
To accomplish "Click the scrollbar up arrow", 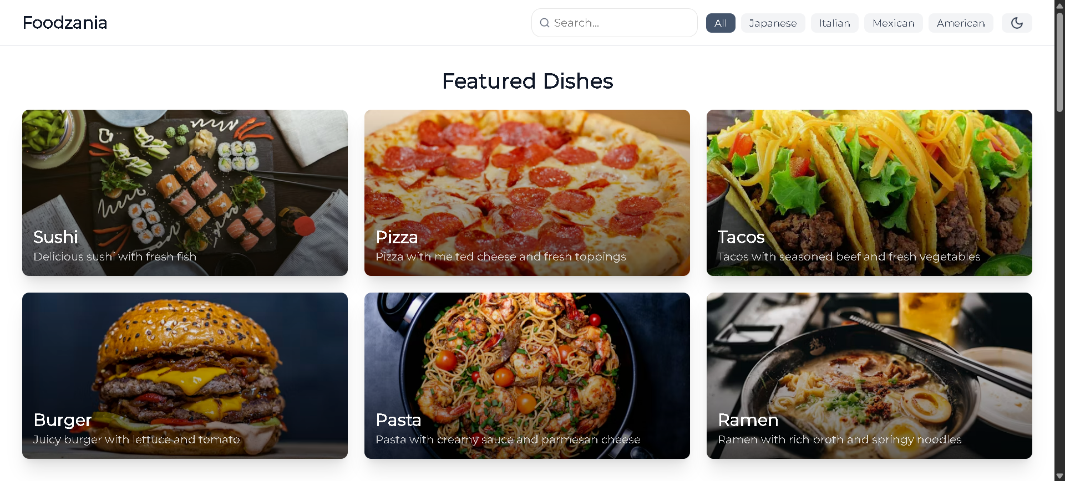I will click(x=1059, y=5).
